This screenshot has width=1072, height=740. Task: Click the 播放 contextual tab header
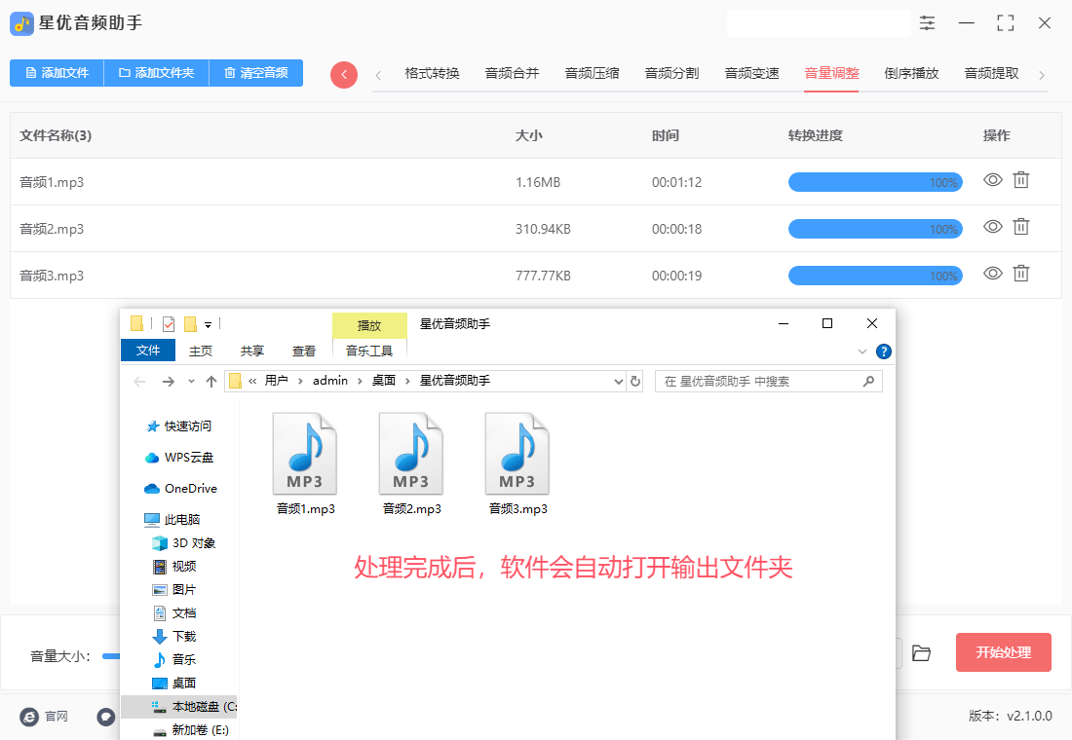369,326
